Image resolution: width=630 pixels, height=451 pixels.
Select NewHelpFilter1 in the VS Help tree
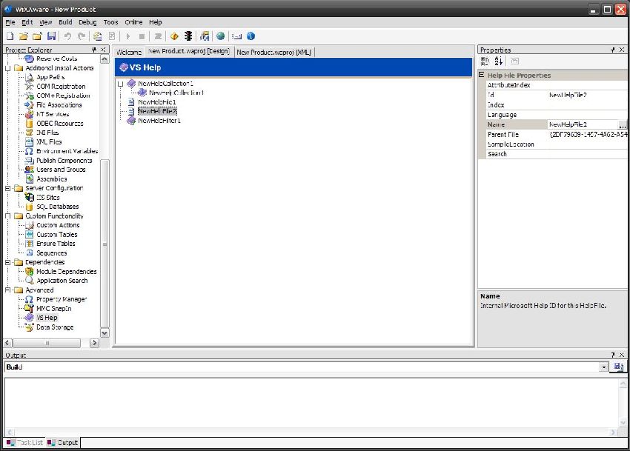159,121
